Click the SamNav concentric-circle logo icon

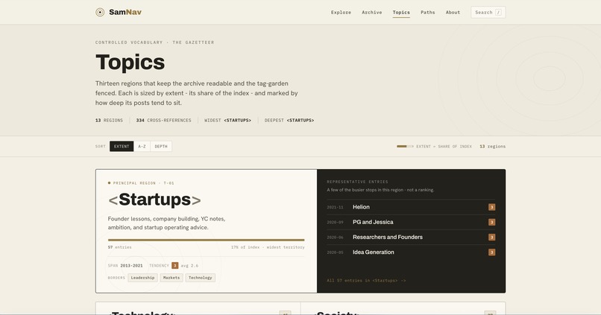100,12
